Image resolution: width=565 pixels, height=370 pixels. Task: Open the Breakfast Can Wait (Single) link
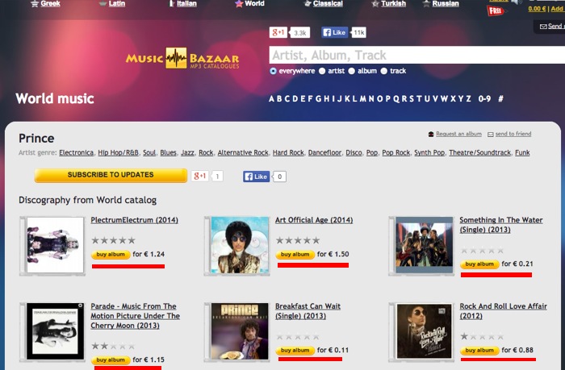click(x=308, y=311)
